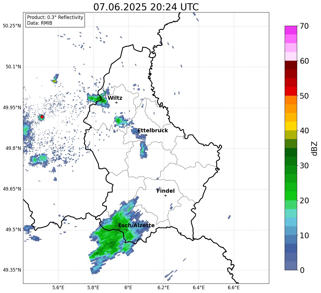The image size is (321, 293).
Task: Click the 6.4°E longitude label
Action: pos(198,288)
